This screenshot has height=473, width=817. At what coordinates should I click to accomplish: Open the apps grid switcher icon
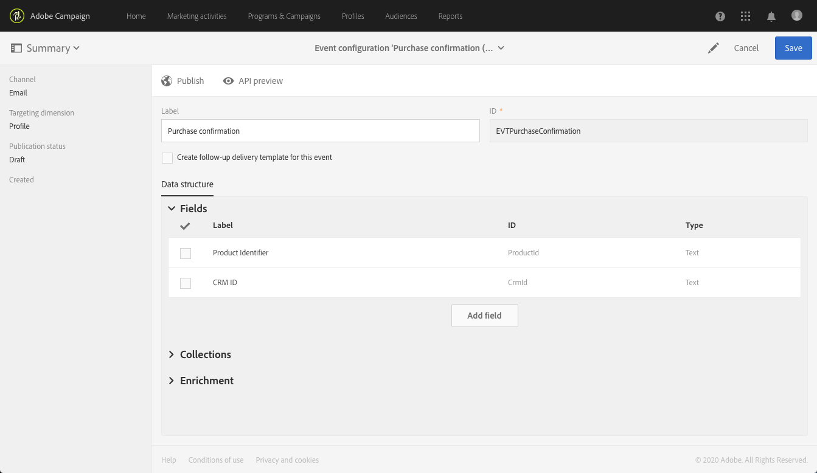coord(745,16)
